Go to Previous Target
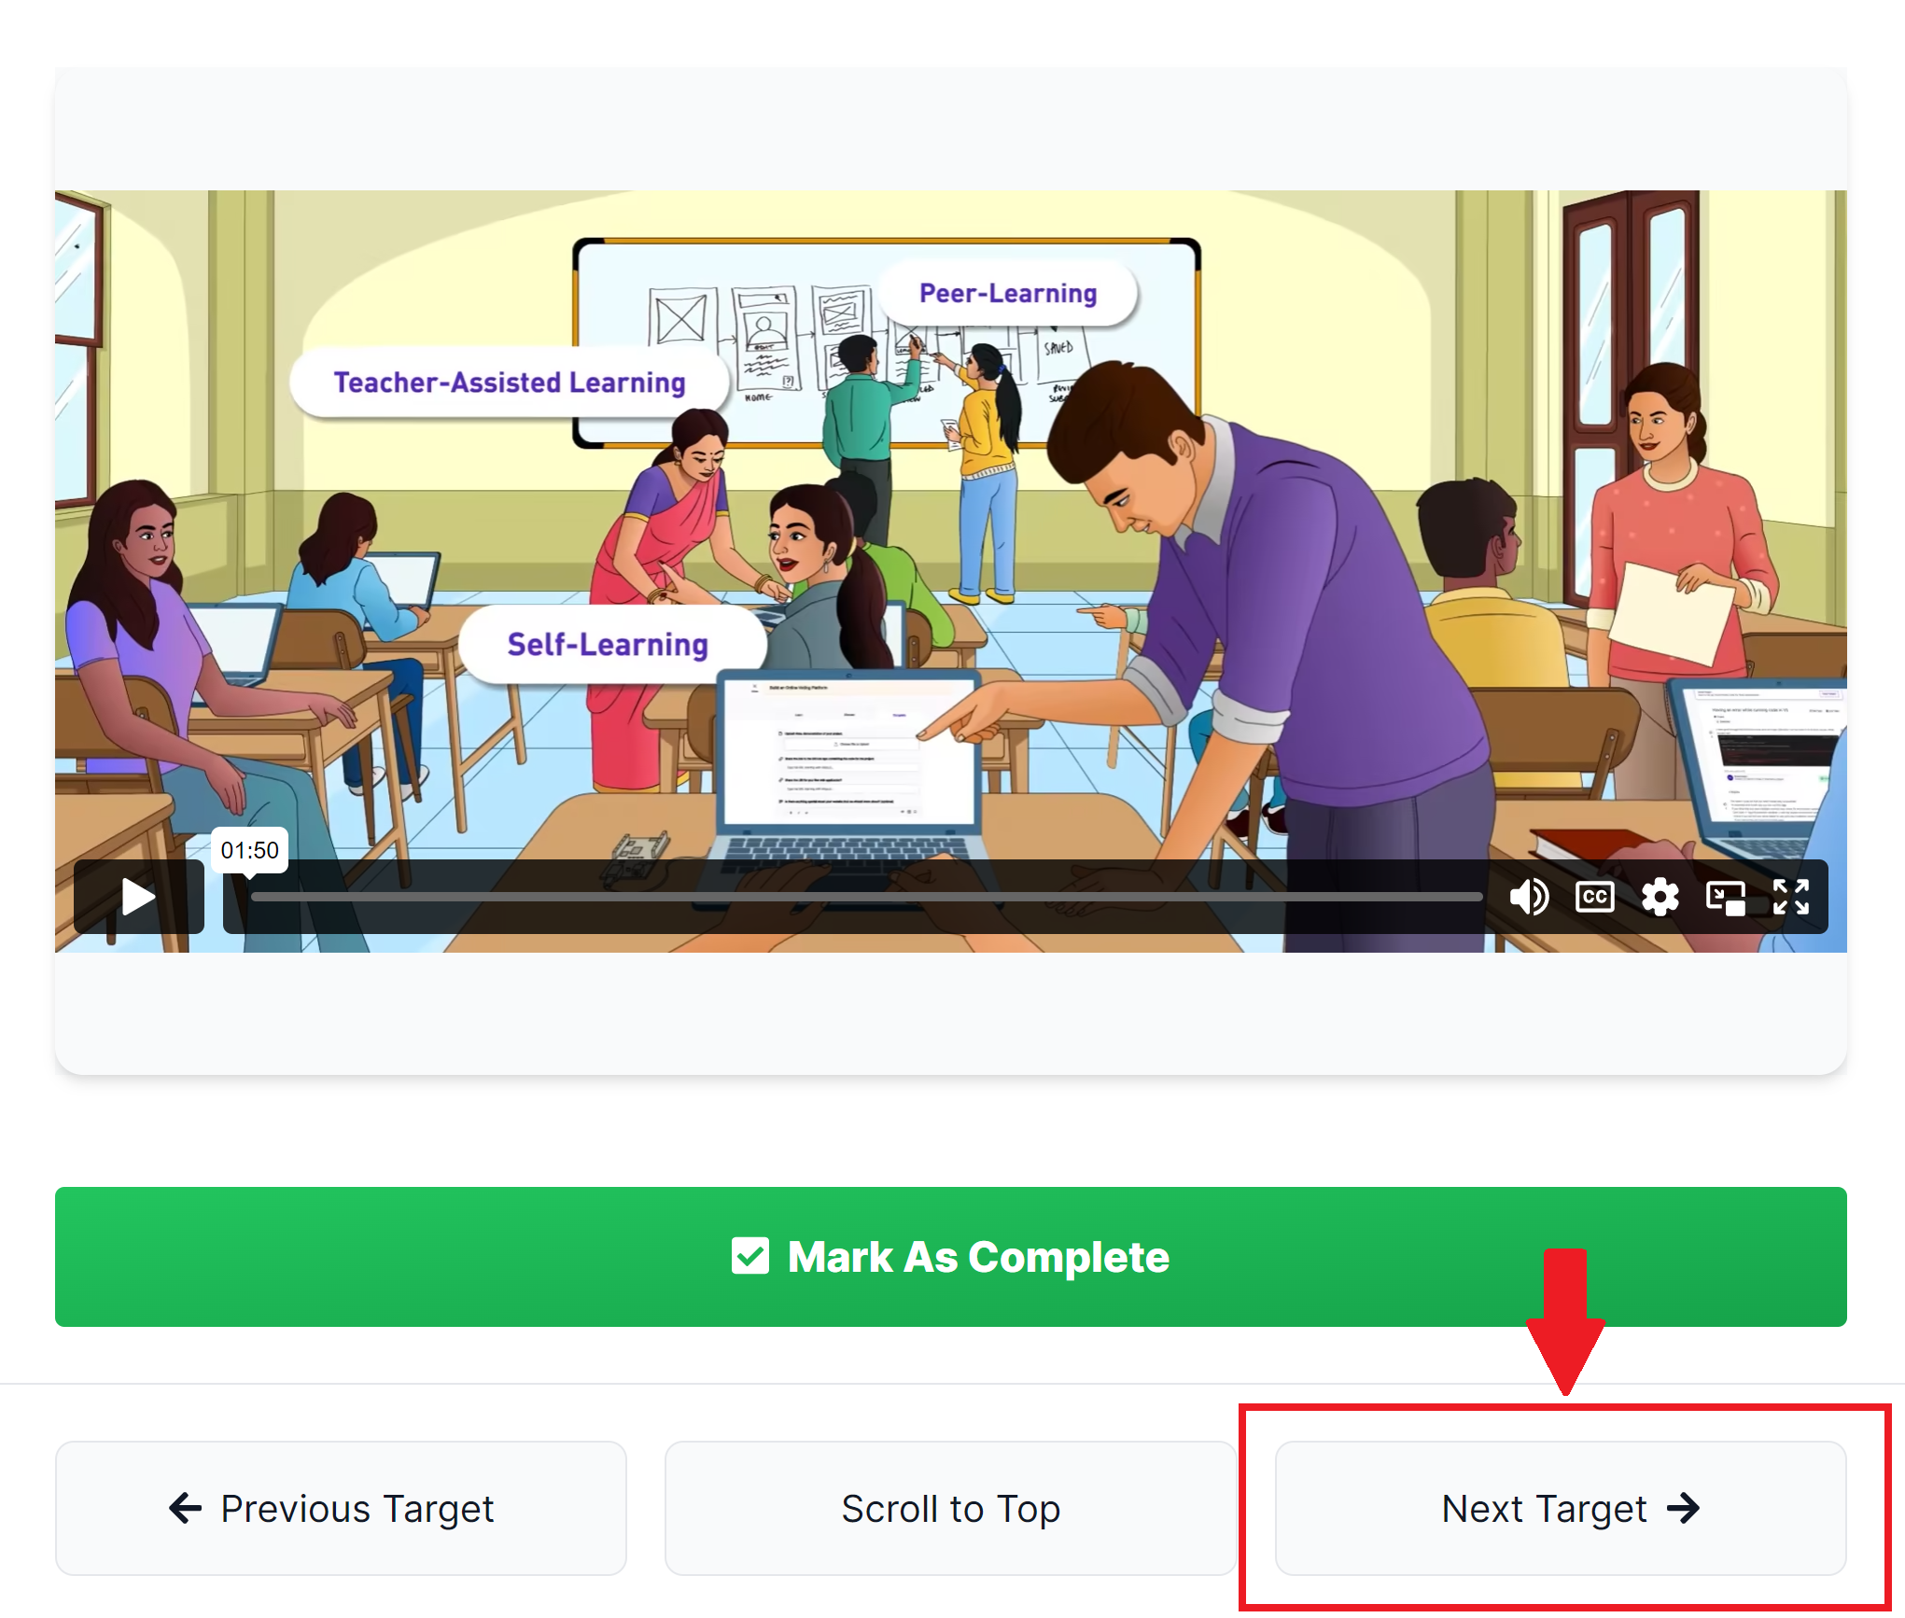 (341, 1508)
